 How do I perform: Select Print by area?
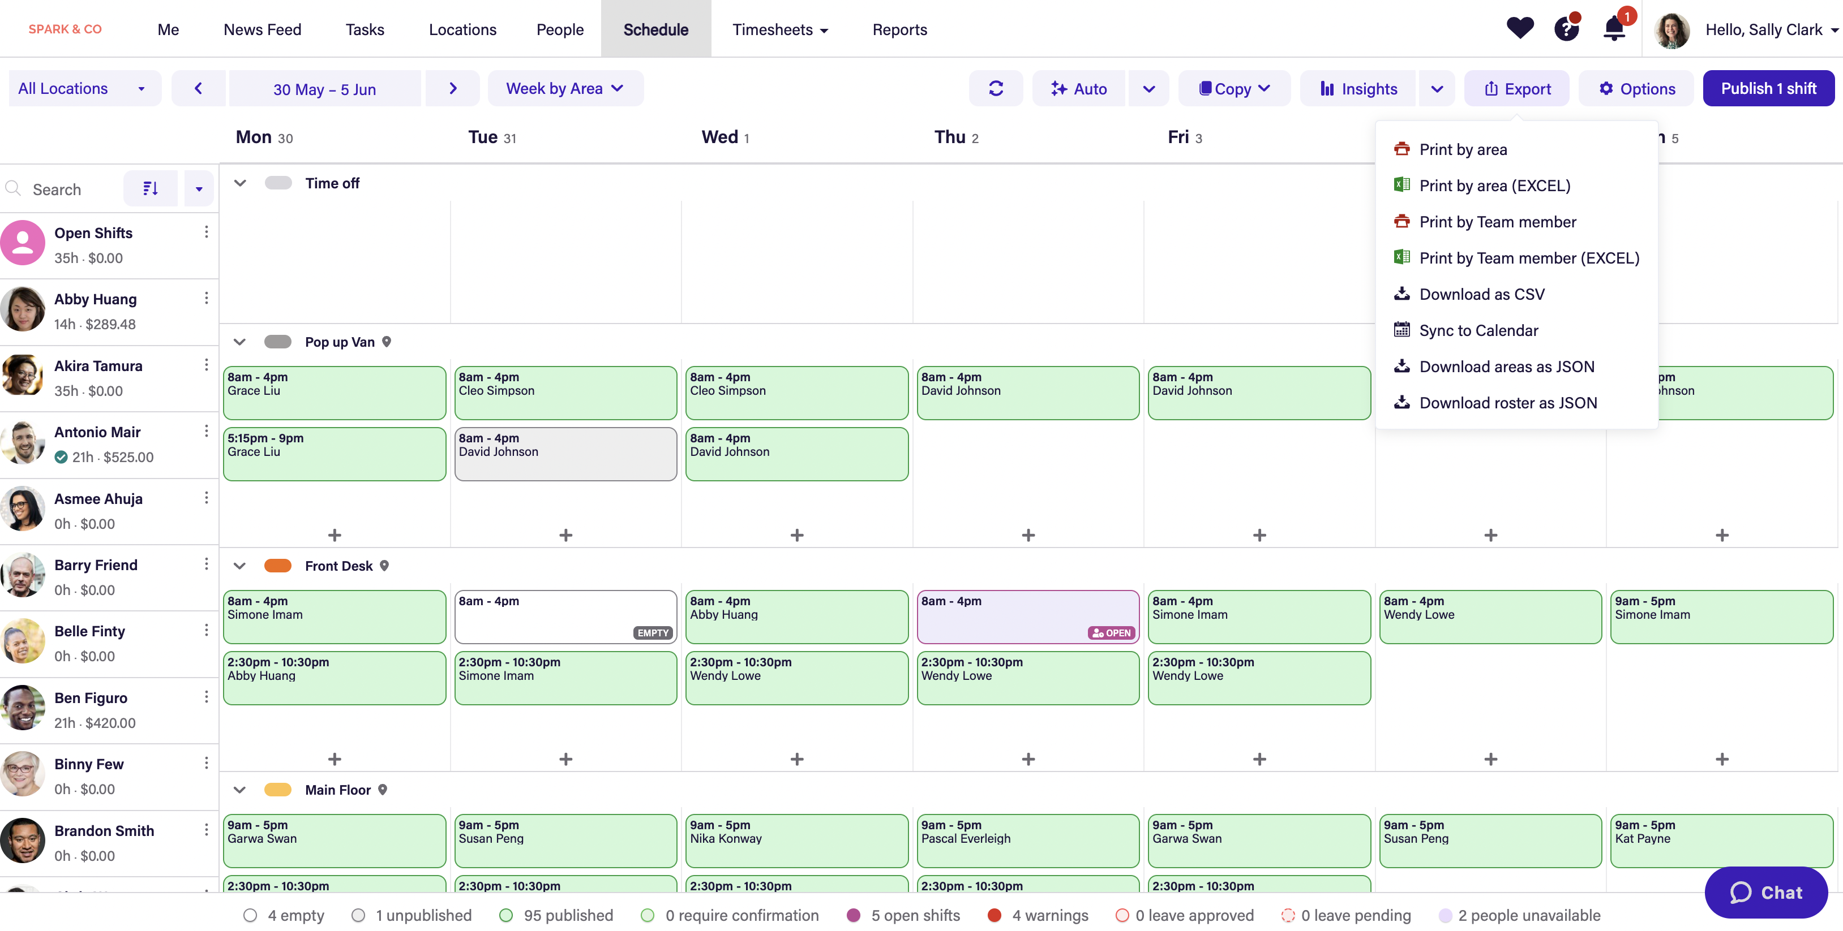pos(1516,149)
